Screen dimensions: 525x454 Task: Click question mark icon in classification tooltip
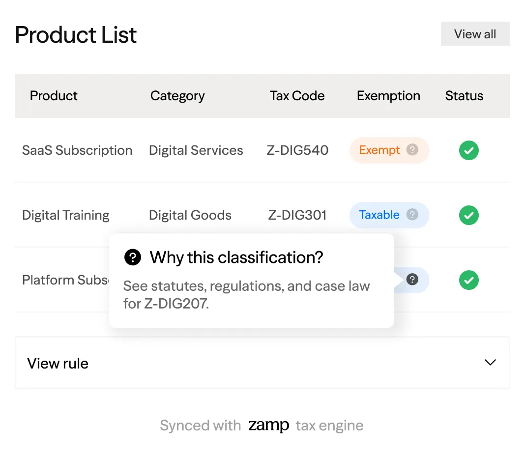pyautogui.click(x=132, y=257)
